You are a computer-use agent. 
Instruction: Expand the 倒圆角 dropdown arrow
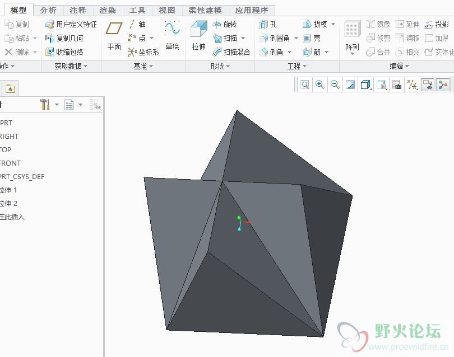pos(296,38)
